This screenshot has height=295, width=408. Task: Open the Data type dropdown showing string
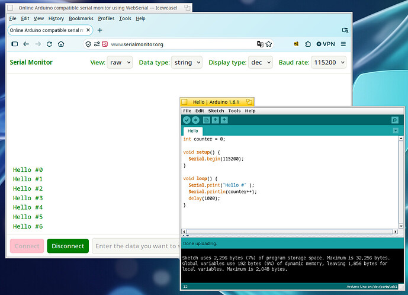187,62
